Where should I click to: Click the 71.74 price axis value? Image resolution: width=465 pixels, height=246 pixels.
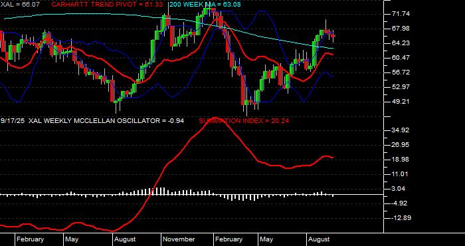(x=401, y=14)
